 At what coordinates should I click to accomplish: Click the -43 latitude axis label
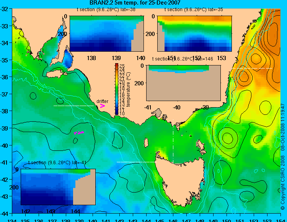[4, 197]
